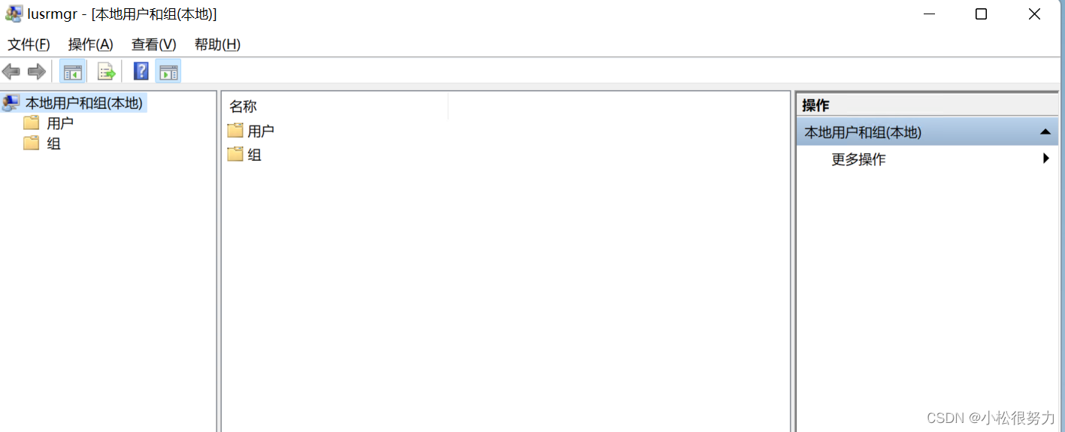
Task: Toggle the console tree pane icon
Action: pyautogui.click(x=73, y=72)
